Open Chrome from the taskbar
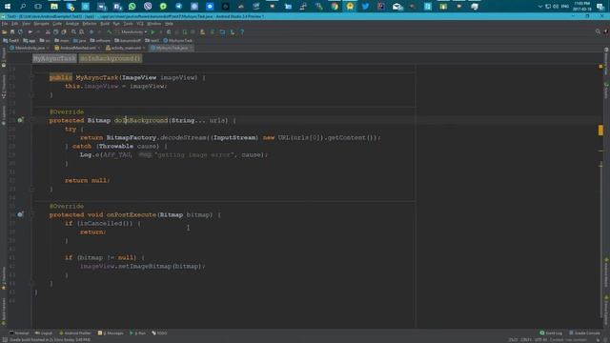This screenshot has height=343, width=610. pyautogui.click(x=335, y=7)
